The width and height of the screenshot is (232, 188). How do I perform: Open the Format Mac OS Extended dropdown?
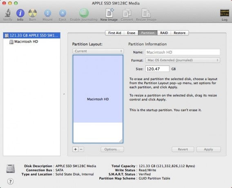click(183, 60)
